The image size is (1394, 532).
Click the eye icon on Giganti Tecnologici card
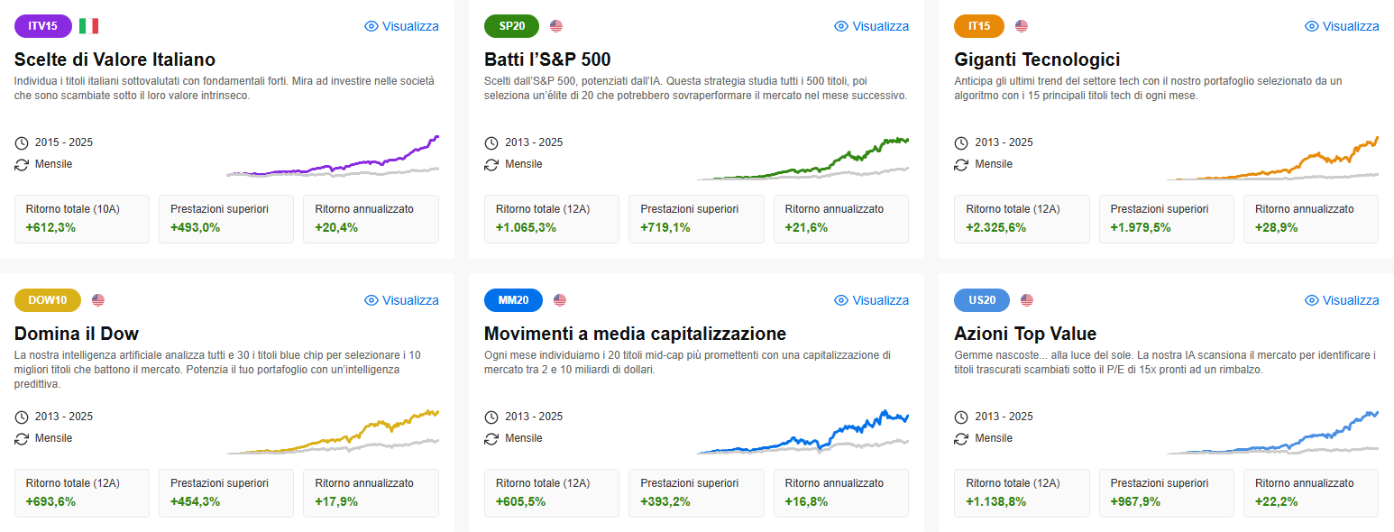pyautogui.click(x=1311, y=26)
